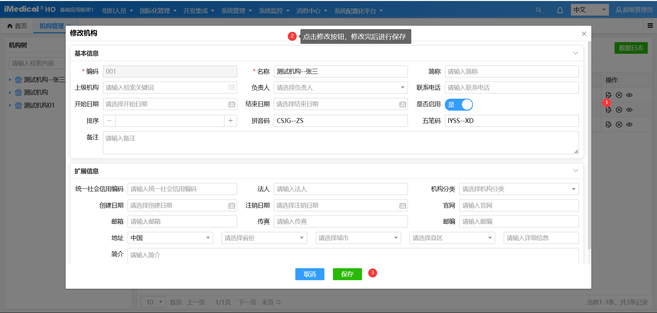Open the 机构分类 dropdown
Image resolution: width=657 pixels, height=313 pixels.
[x=518, y=189]
